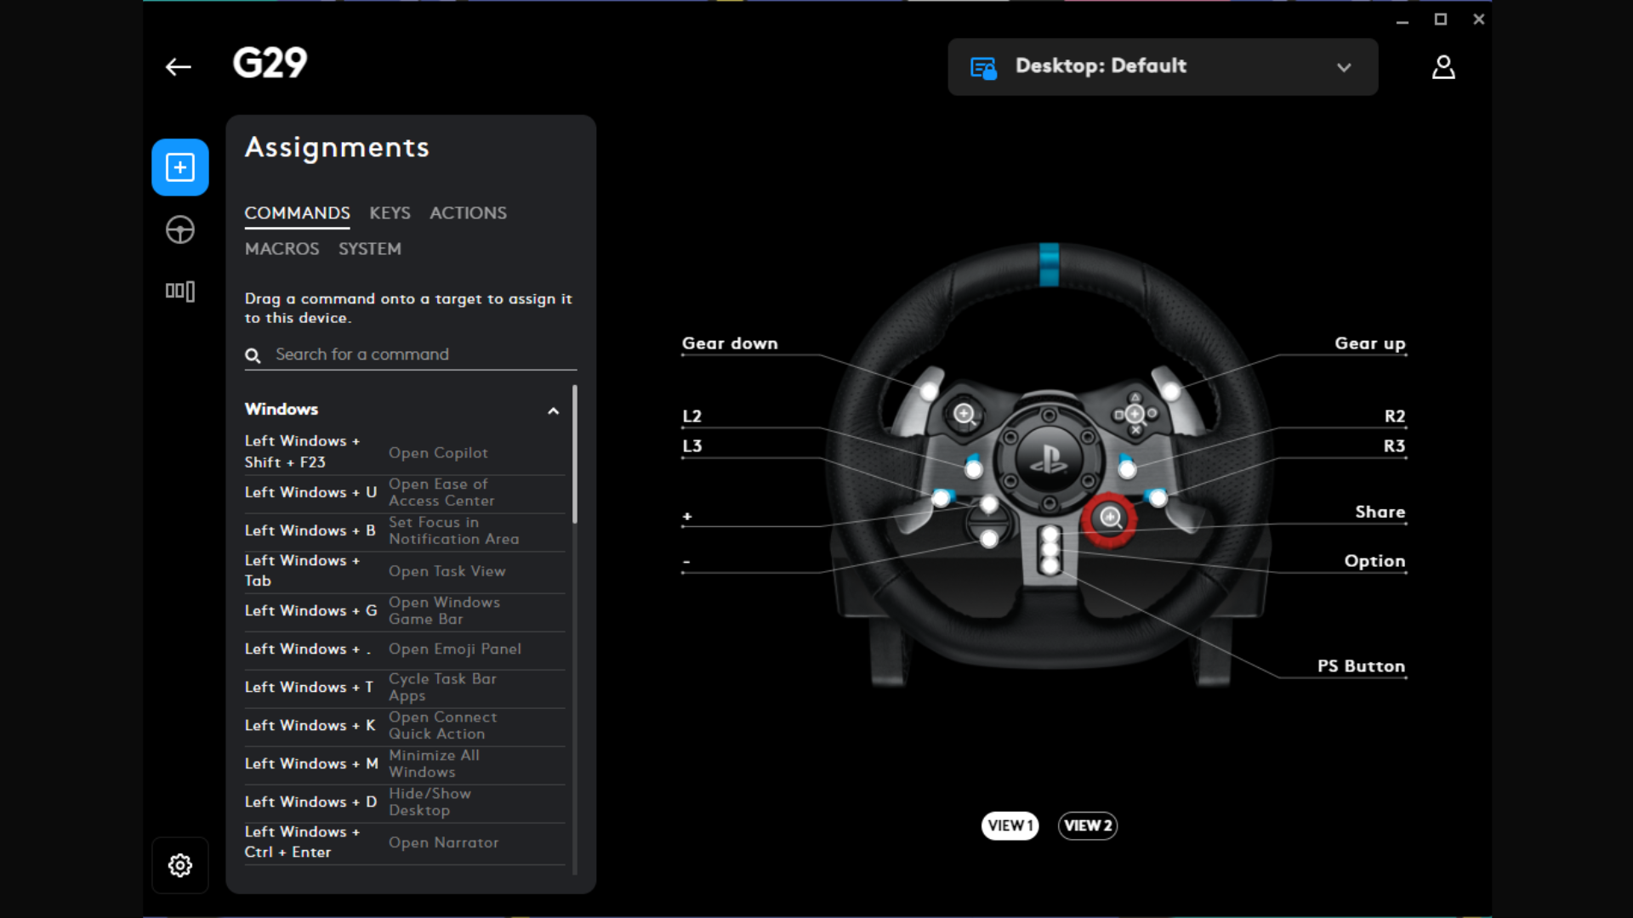Open the steering wheel settings sidebar icon

click(180, 230)
